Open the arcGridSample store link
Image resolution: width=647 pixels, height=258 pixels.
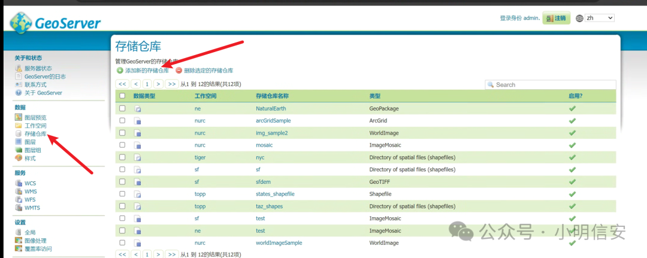pos(273,121)
